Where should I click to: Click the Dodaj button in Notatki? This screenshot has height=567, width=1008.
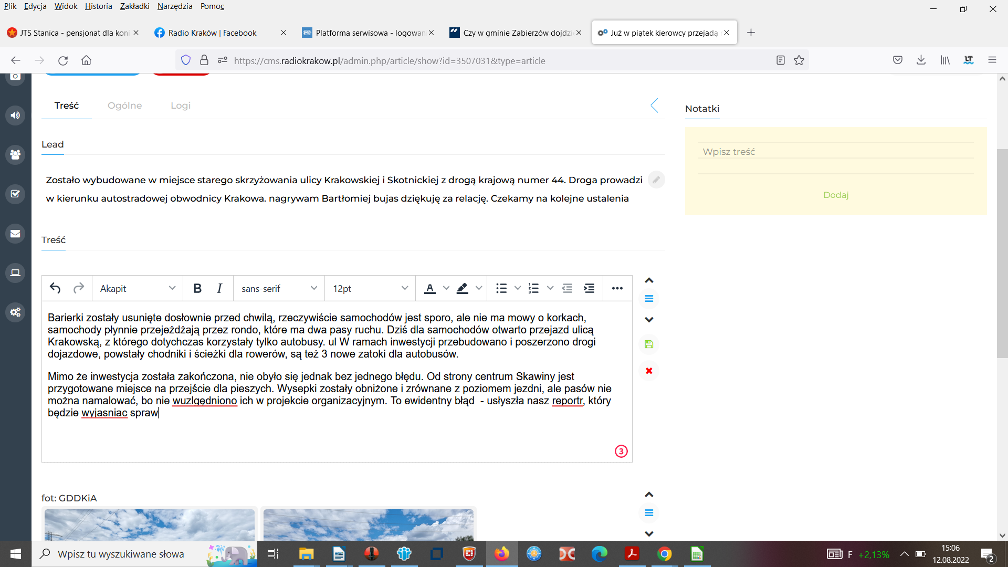835,195
